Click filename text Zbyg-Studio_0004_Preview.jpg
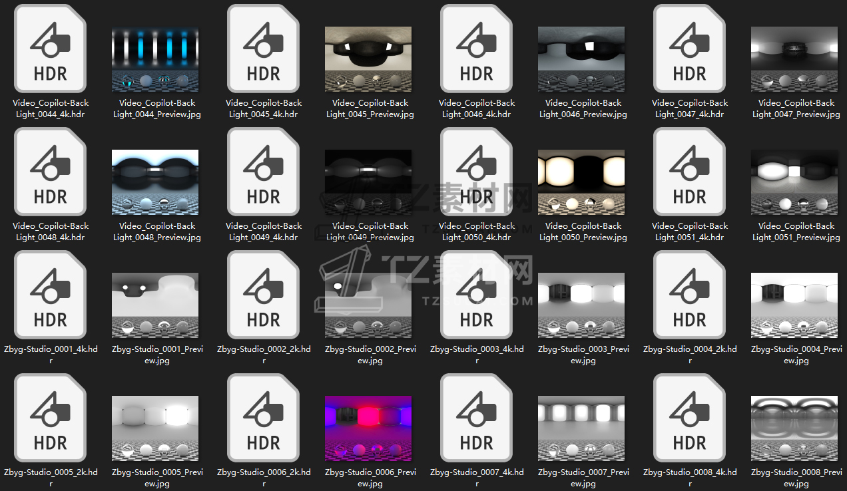The image size is (847, 491). click(796, 355)
